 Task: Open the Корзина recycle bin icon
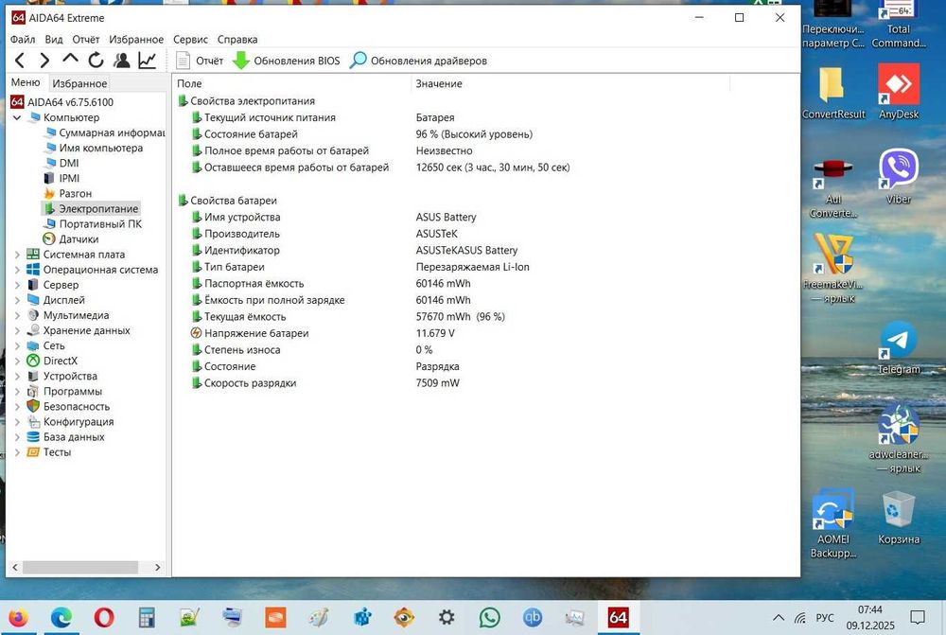pyautogui.click(x=899, y=518)
